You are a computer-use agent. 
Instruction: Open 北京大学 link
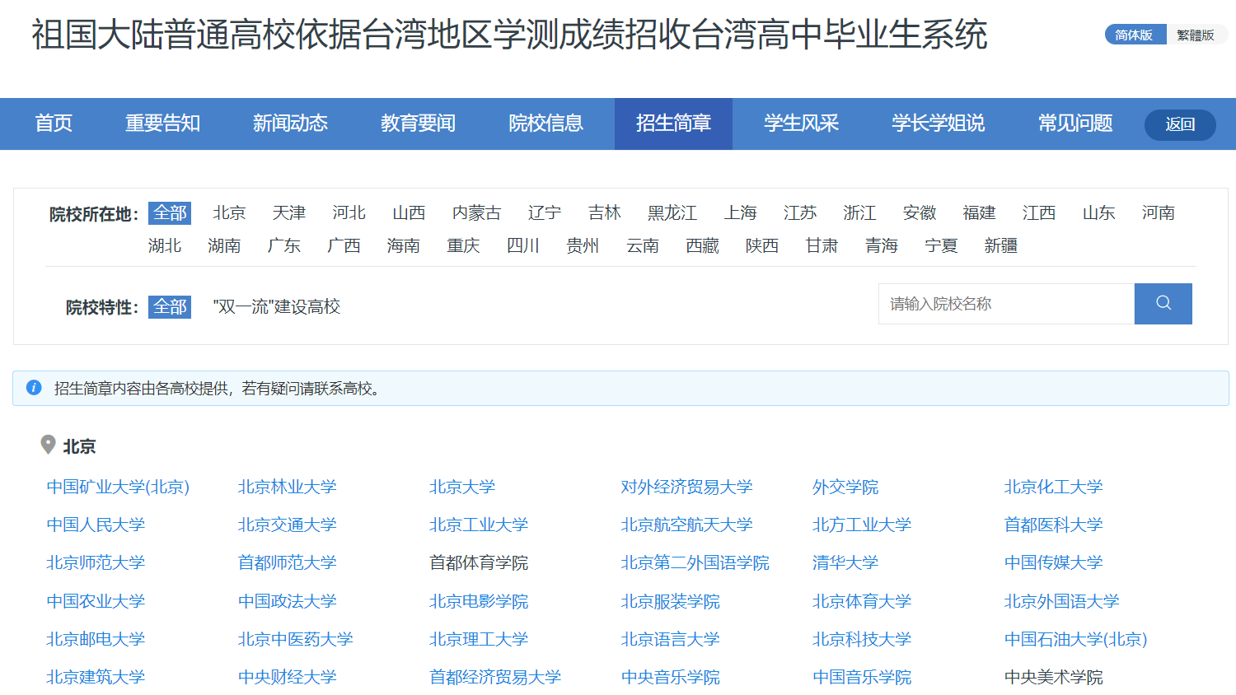point(462,487)
